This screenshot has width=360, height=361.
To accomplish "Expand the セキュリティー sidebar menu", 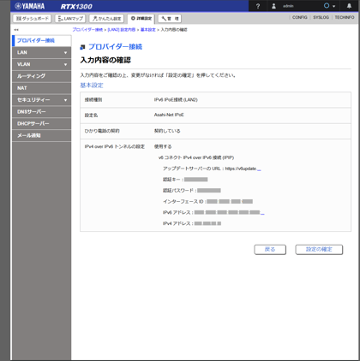I will [42, 100].
